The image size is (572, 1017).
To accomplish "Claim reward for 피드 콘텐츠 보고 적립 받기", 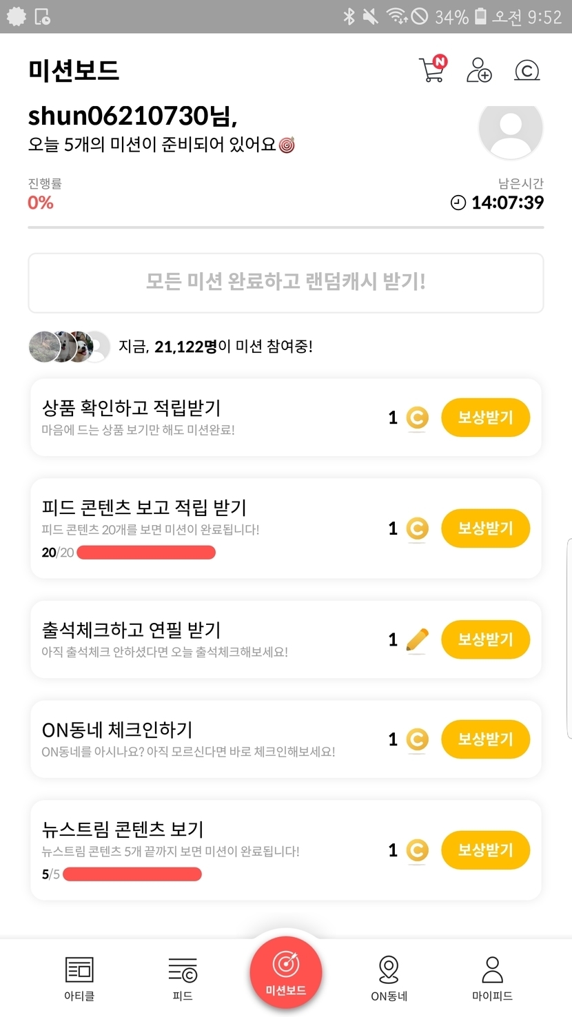I will point(485,528).
